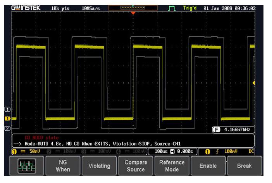Click the orange trigger position marker at top
This screenshot has height=183, width=272.
tap(133, 13)
